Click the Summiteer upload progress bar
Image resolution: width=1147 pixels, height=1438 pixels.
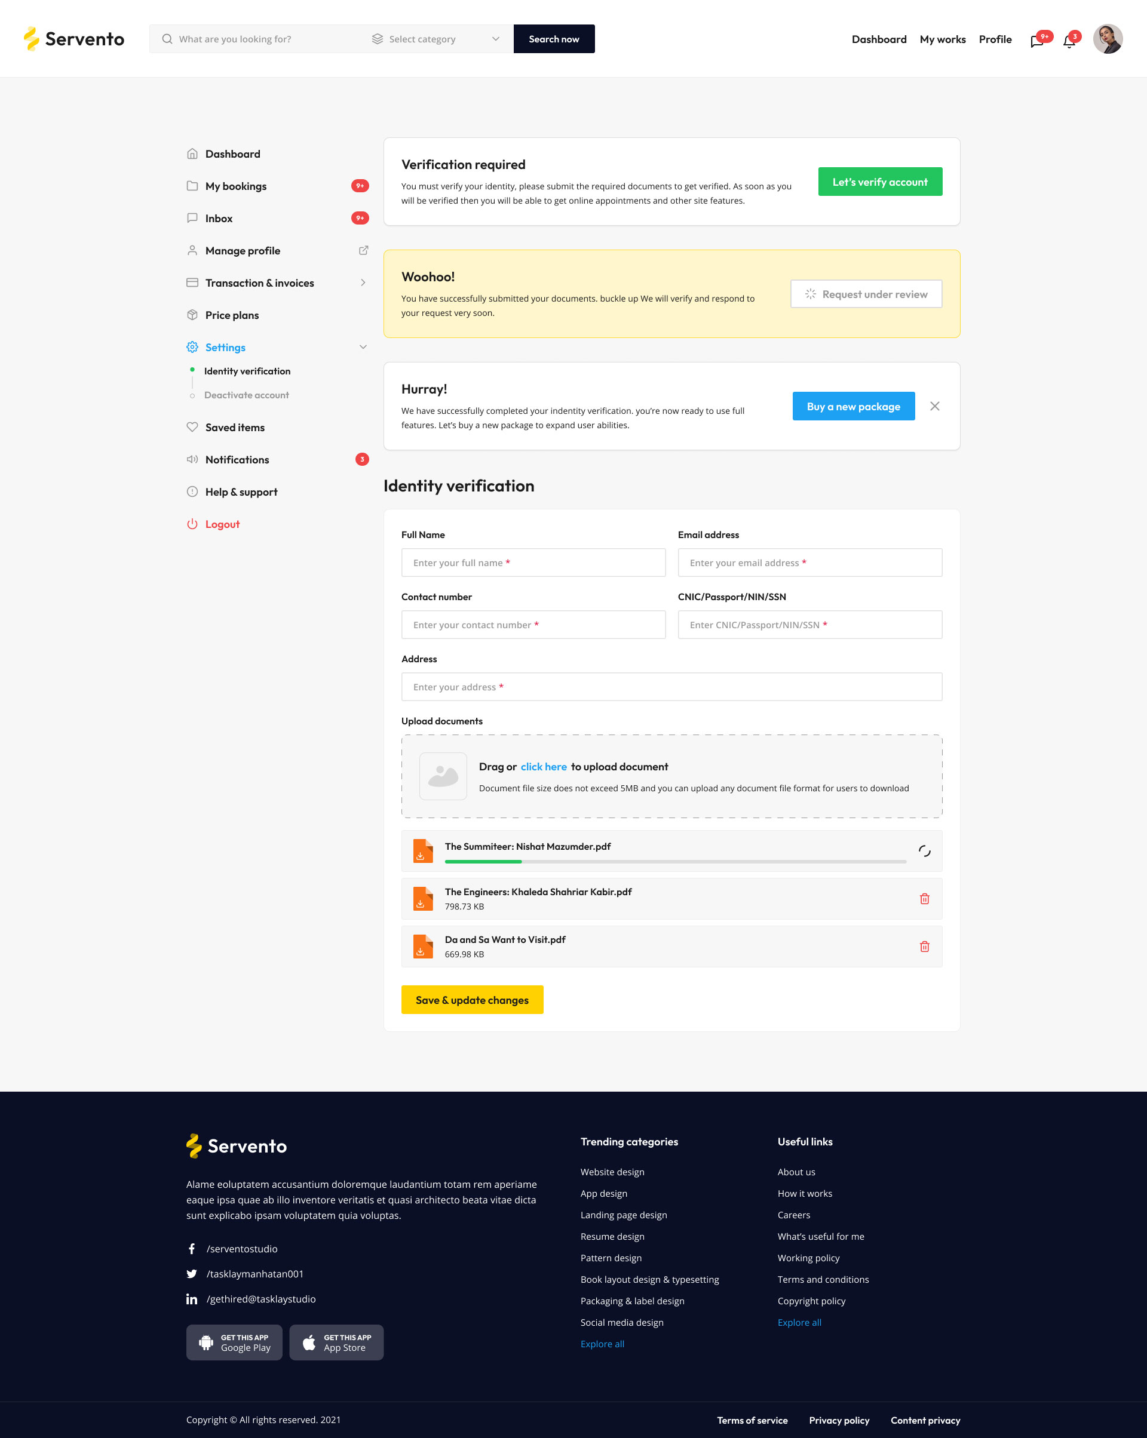(x=674, y=862)
